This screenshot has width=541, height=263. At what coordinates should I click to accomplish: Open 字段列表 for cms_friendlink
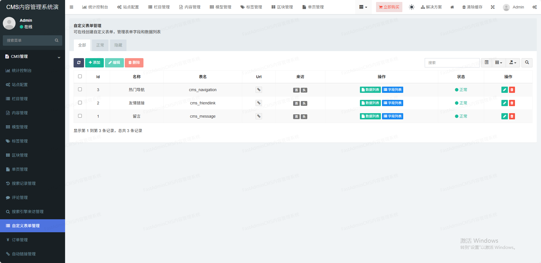(x=392, y=103)
